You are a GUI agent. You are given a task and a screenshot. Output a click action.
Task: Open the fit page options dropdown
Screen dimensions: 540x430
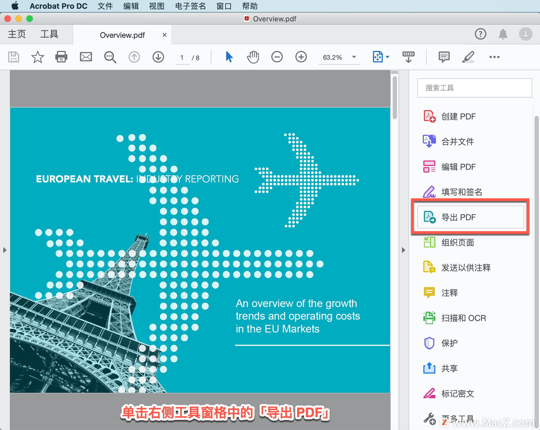tap(388, 57)
